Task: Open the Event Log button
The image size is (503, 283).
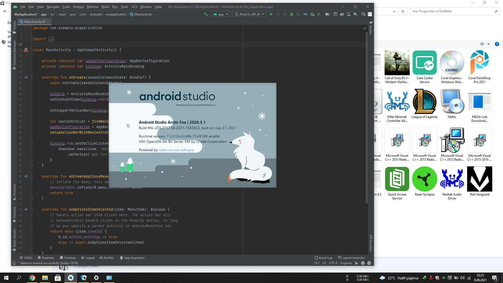Action: tap(323, 258)
